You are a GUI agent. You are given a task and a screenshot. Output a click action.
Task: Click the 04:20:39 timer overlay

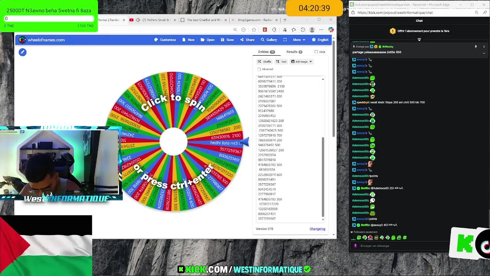(314, 8)
